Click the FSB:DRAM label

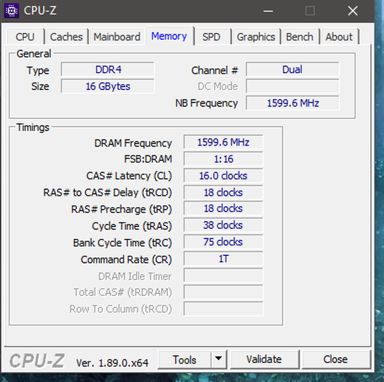click(x=148, y=159)
